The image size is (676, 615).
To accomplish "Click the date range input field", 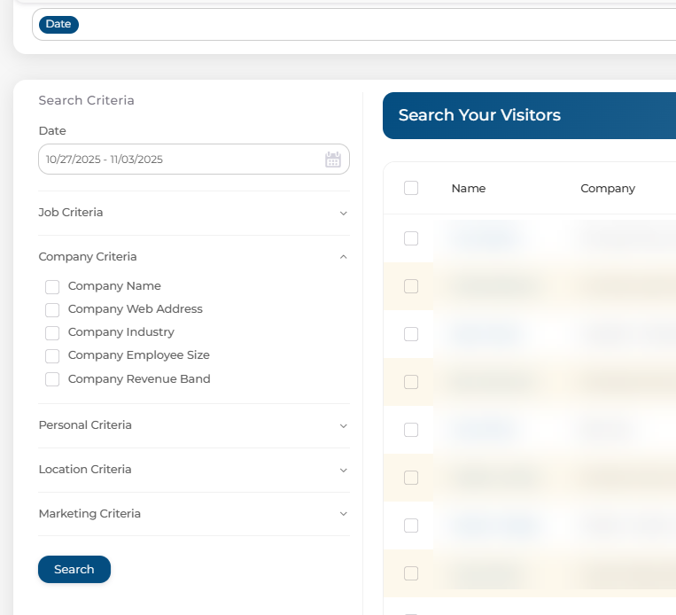I will pos(177,160).
